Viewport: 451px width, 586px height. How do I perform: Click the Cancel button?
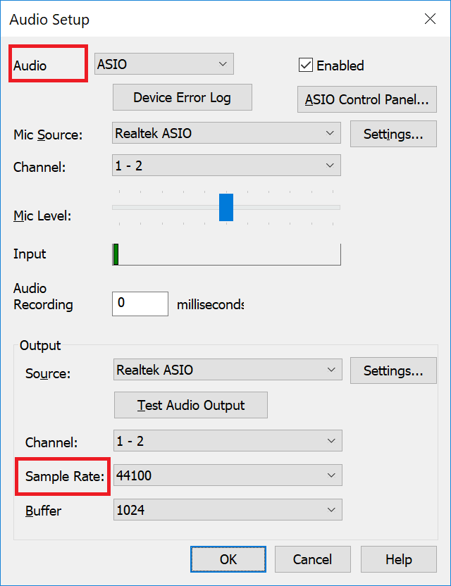click(312, 559)
